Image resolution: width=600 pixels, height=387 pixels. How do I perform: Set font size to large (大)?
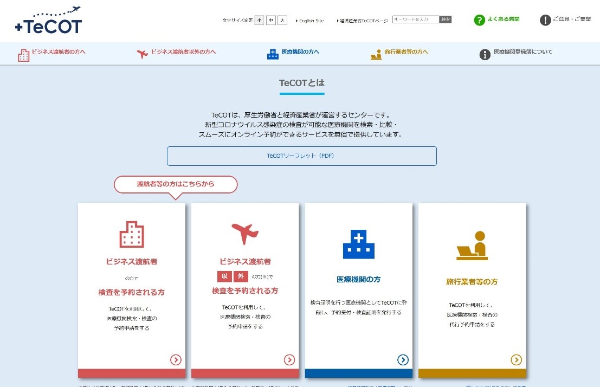282,20
